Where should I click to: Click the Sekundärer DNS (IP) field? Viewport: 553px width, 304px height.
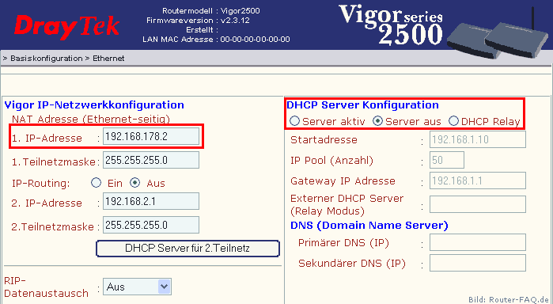[x=478, y=263]
